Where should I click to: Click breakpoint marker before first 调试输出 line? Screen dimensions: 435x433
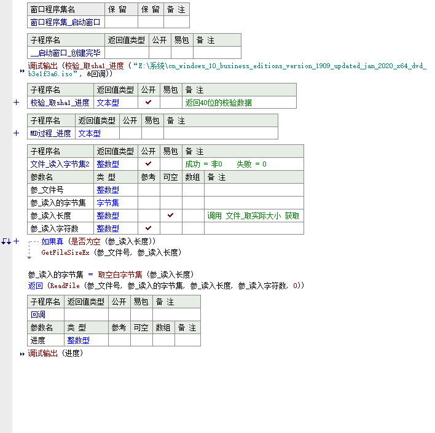click(22, 71)
